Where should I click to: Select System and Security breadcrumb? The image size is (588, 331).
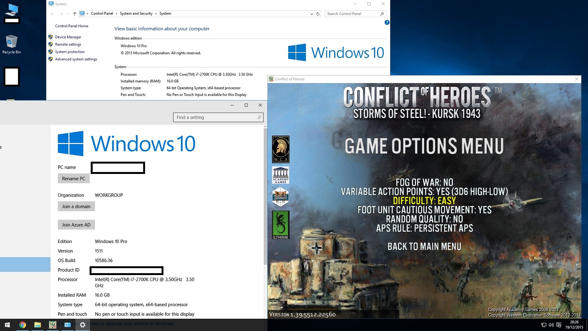pos(136,13)
